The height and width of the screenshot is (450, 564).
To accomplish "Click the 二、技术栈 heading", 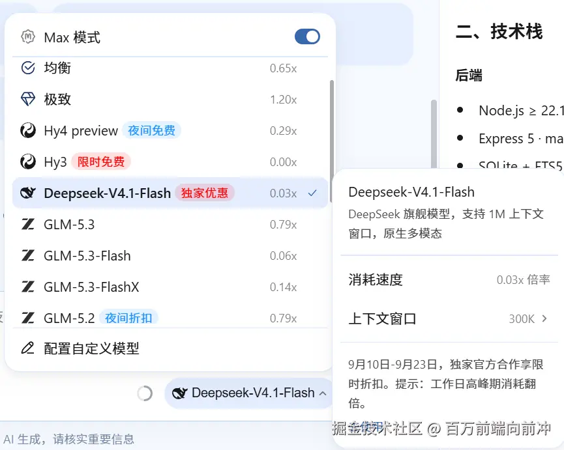I will 499,31.
